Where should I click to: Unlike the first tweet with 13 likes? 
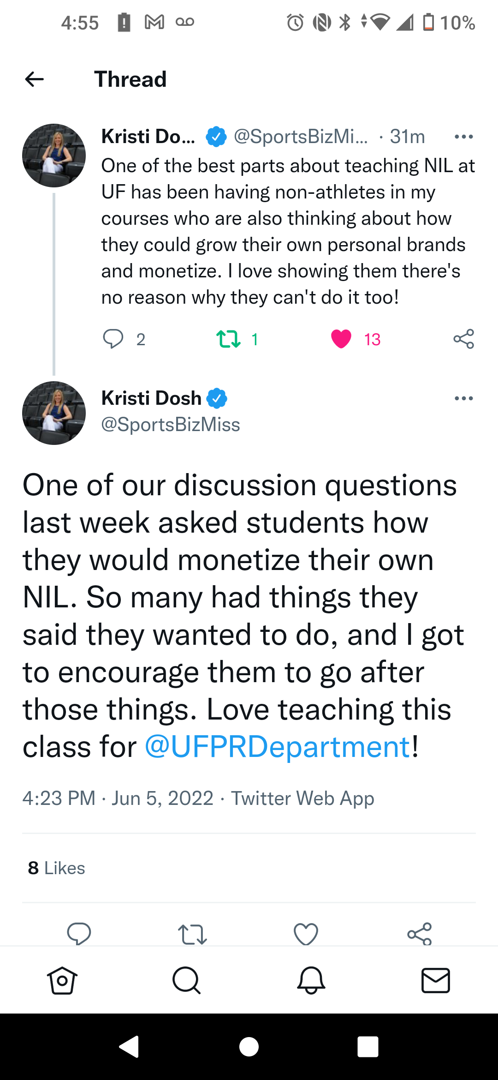[x=341, y=339]
